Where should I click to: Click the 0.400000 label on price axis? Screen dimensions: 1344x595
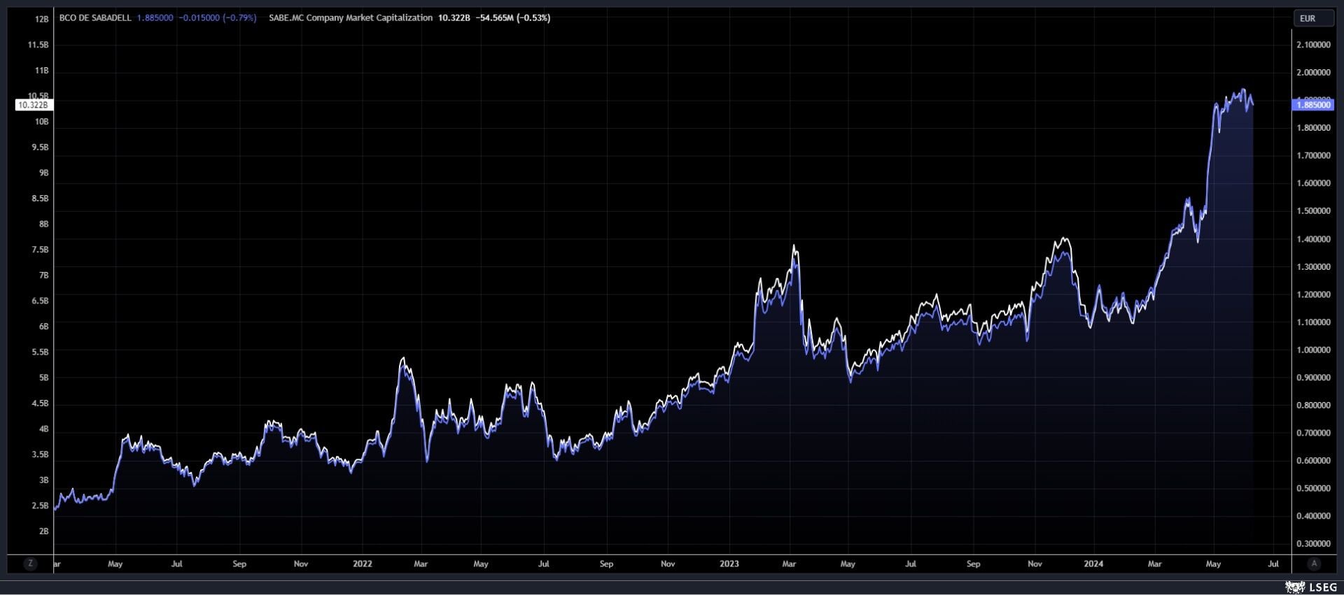[x=1313, y=516]
